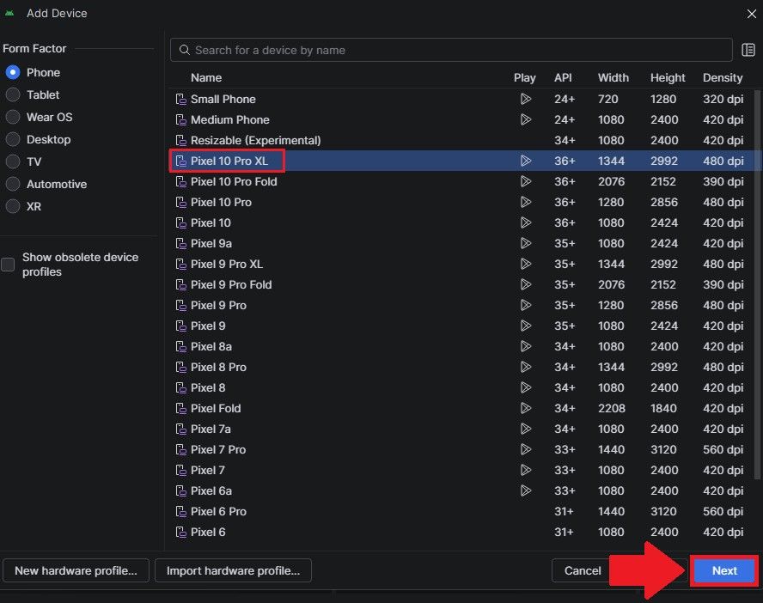Sort devices by API column
Viewport: 763px width, 603px height.
point(563,78)
